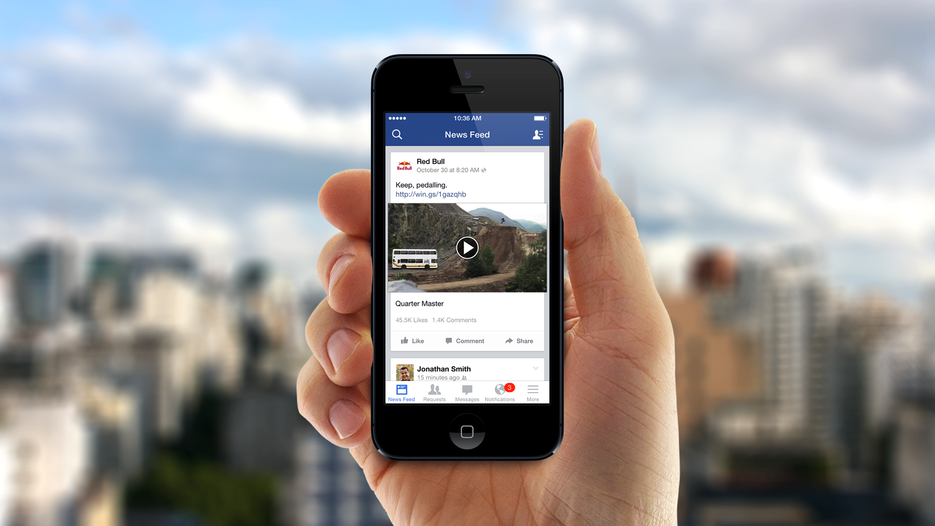Play the Quarter Master video
Screen dimensions: 935x526
tap(467, 247)
